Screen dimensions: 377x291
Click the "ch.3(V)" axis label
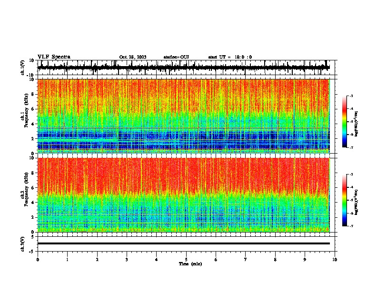pyautogui.click(x=22, y=244)
